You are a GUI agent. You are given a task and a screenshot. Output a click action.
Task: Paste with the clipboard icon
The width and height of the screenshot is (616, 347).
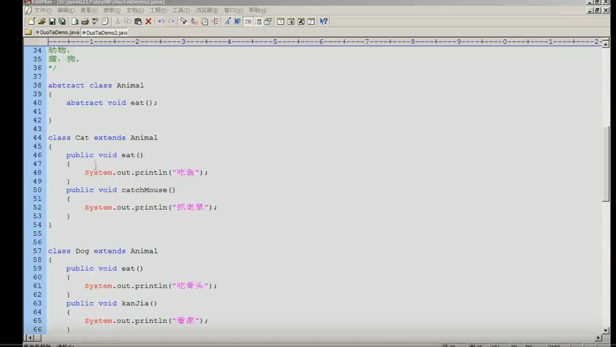click(x=138, y=21)
